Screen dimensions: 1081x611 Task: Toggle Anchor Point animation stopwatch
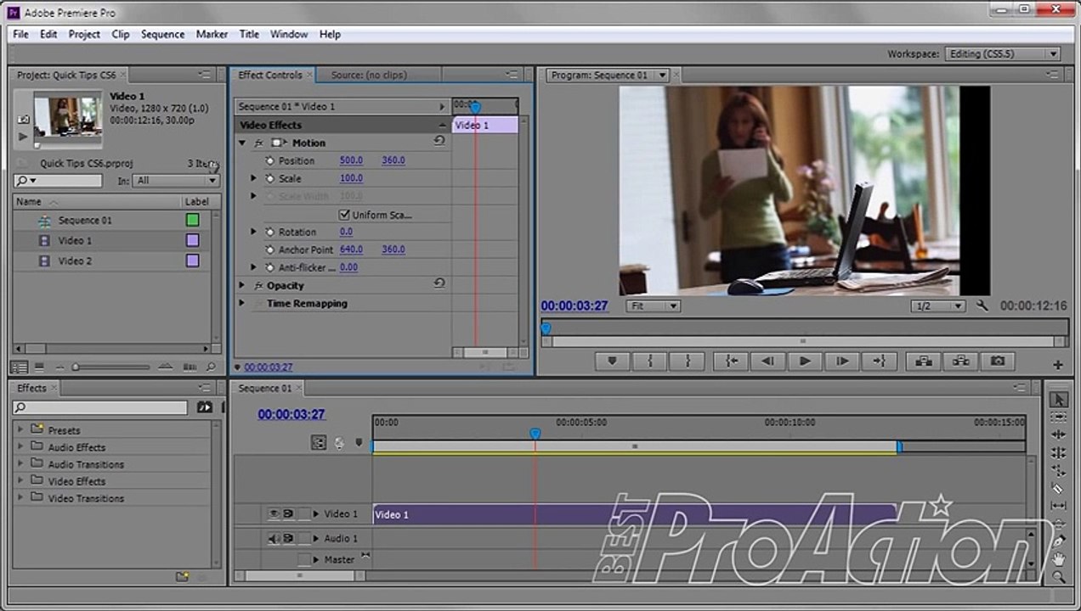(270, 249)
